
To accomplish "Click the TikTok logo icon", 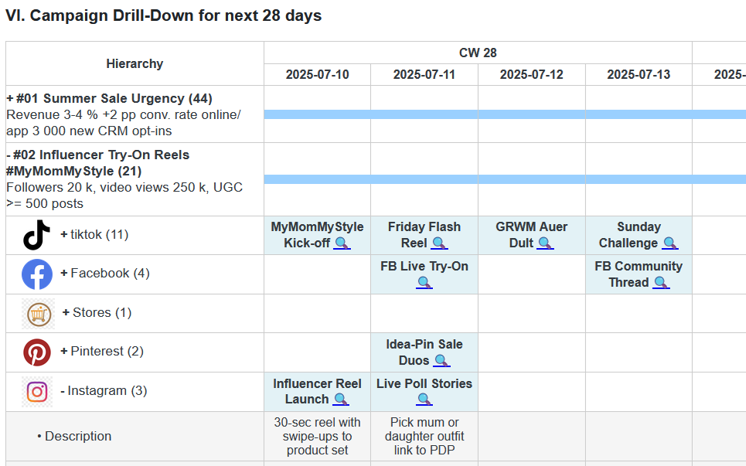I will click(36, 235).
